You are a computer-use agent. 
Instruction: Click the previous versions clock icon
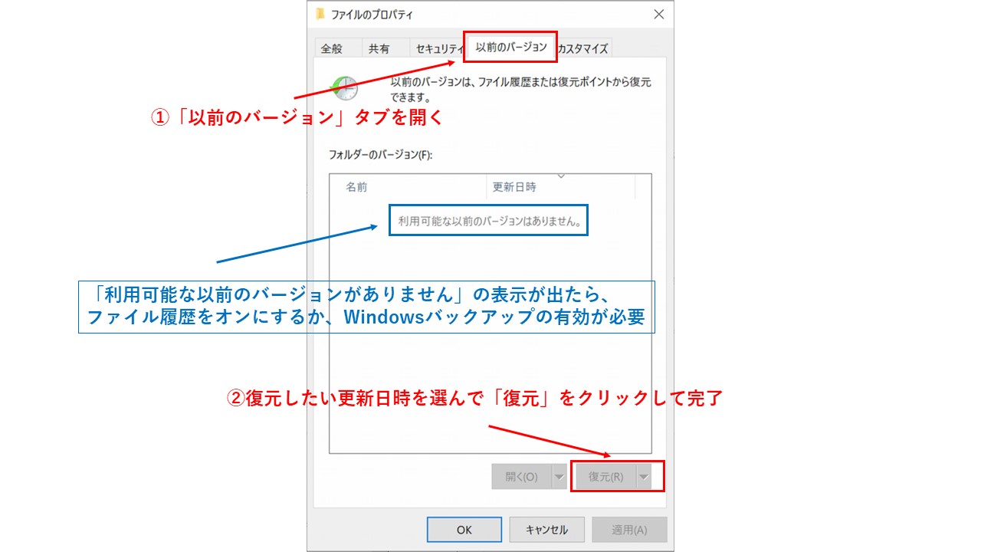click(x=344, y=88)
